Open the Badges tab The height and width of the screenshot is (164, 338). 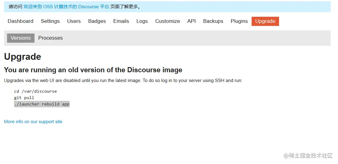pos(97,21)
